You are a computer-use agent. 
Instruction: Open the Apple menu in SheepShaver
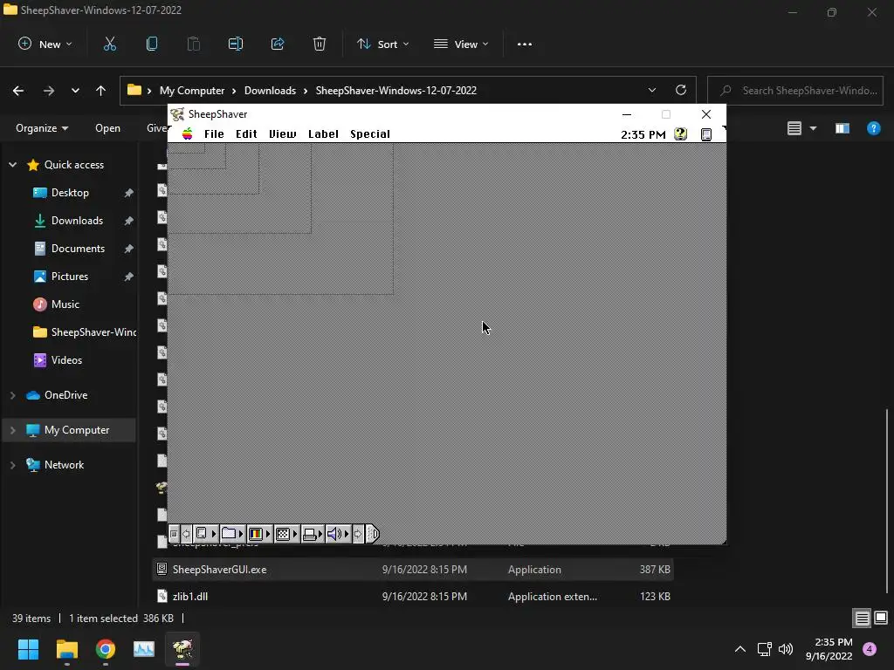tap(187, 133)
